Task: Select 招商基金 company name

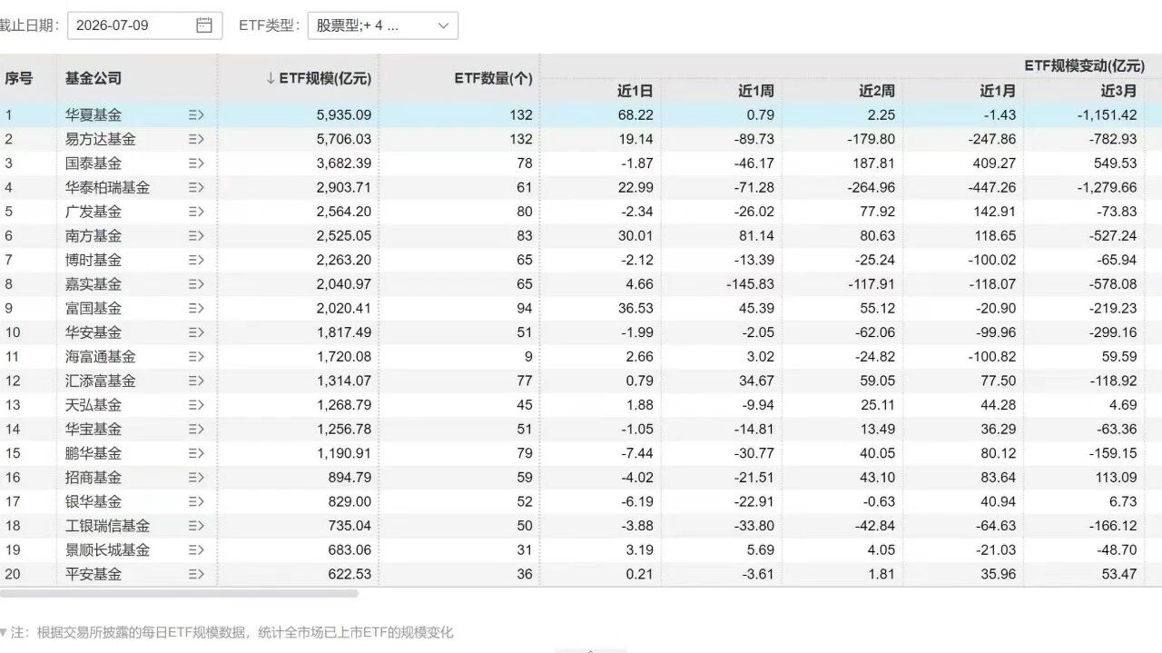Action: tap(93, 478)
